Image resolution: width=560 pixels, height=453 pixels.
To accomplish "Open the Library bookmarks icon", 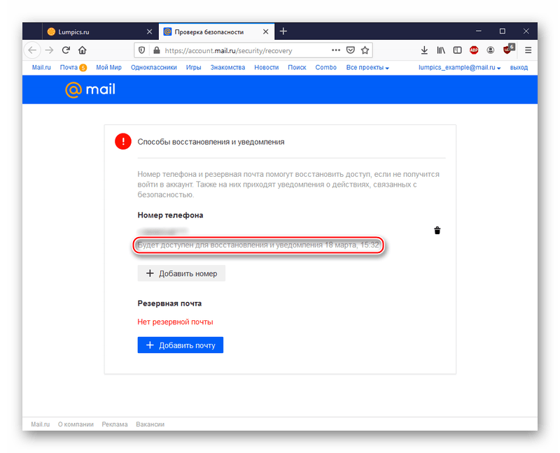I will (441, 50).
